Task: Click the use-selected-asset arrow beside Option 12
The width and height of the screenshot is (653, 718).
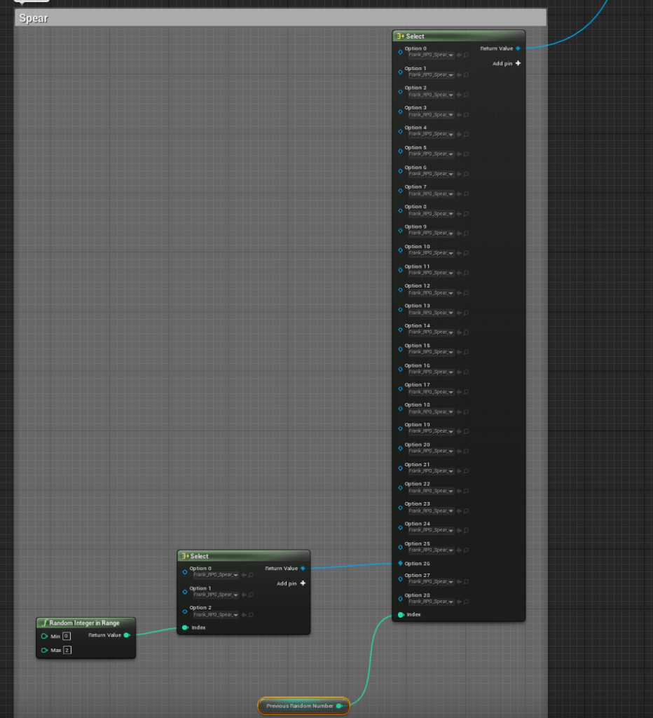Action: 460,292
